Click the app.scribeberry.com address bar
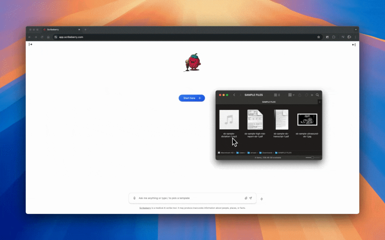 point(188,37)
